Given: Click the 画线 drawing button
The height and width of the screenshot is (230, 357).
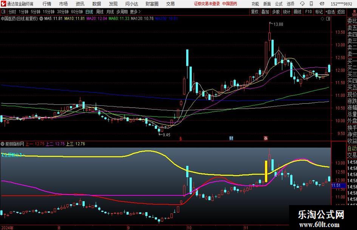Looking at the screenshot, I should click(x=297, y=12).
